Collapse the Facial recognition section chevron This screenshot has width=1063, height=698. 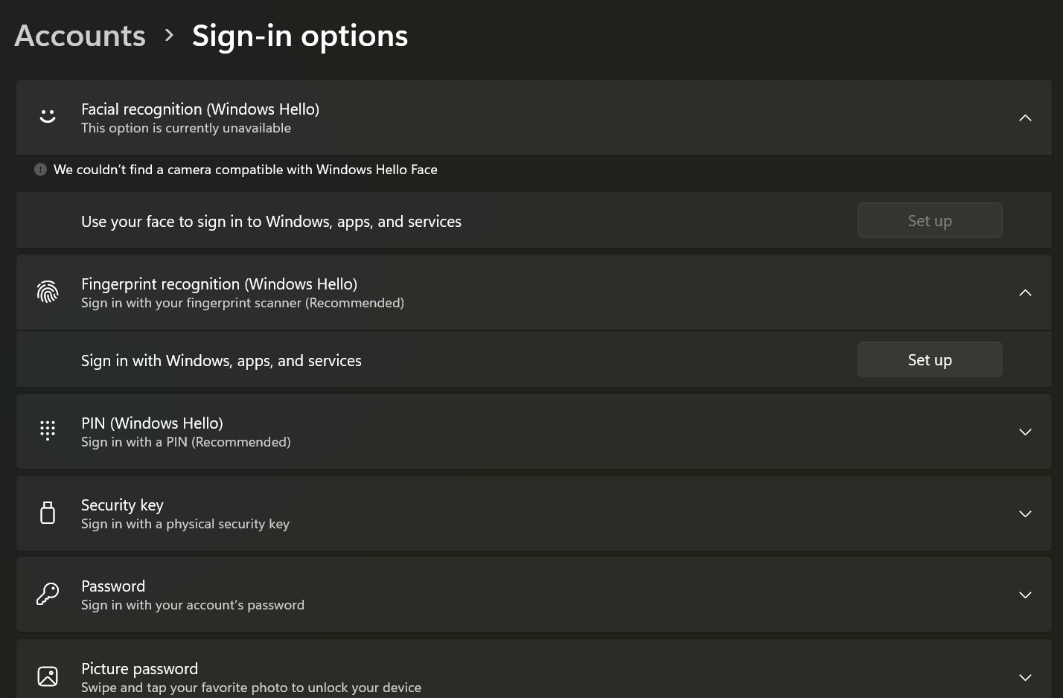1025,118
